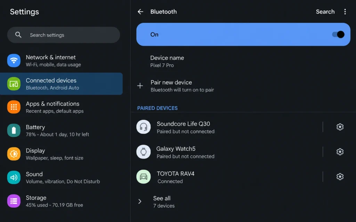Viewport: 356px width, 222px height.
Task: Open Apps & notifications settings
Action: pos(61,107)
